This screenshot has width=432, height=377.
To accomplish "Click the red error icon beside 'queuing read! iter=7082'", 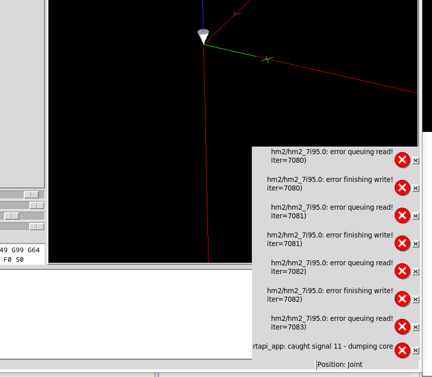I will click(402, 271).
